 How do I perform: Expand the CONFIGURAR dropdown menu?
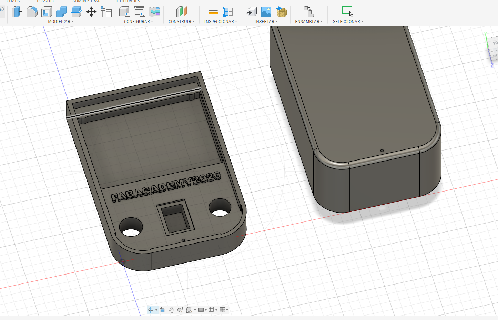pyautogui.click(x=139, y=21)
